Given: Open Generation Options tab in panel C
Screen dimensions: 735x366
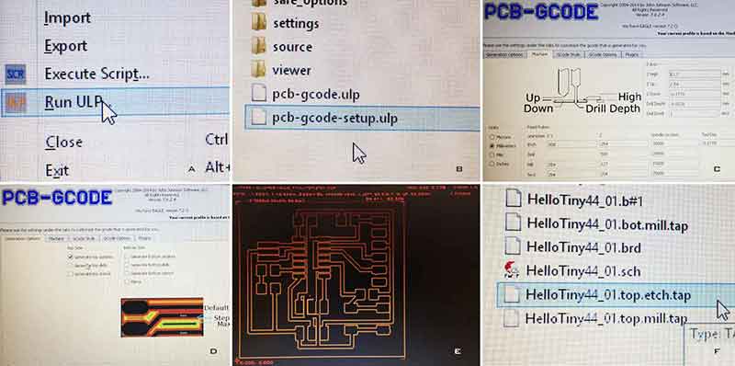Looking at the screenshot, I should point(504,55).
